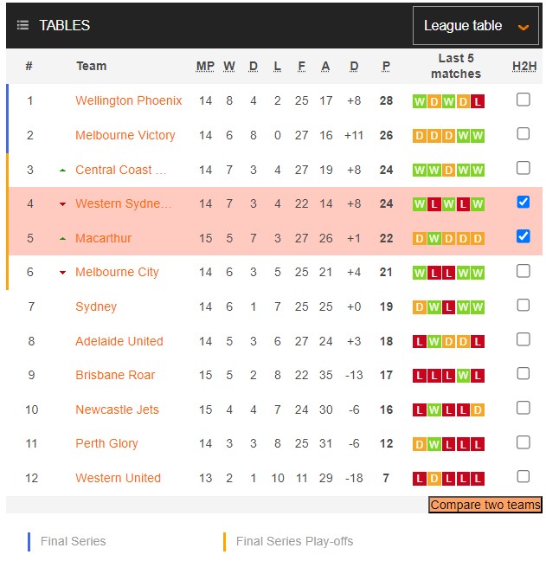Open the League table dropdown

[x=475, y=26]
